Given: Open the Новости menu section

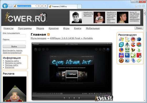Looking at the screenshot, I should 8,28.
